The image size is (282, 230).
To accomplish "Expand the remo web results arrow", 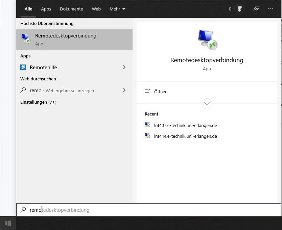I will coord(124,90).
